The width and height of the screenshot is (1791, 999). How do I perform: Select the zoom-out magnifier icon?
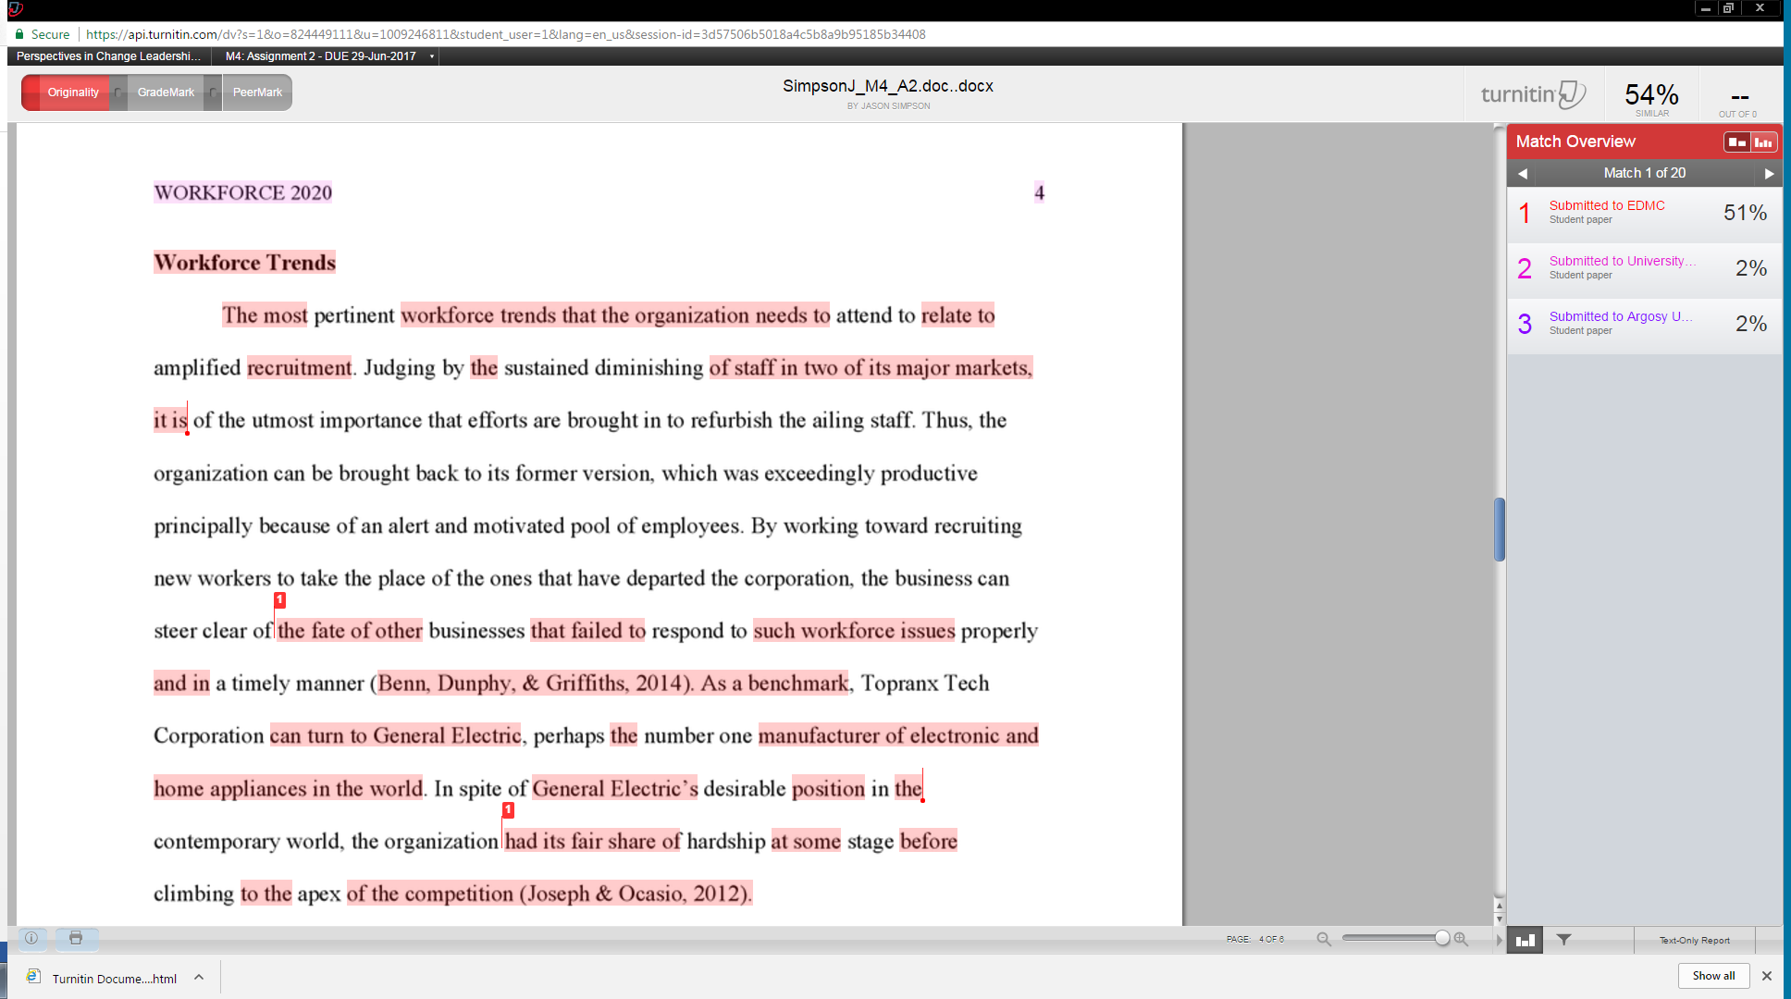click(1323, 938)
